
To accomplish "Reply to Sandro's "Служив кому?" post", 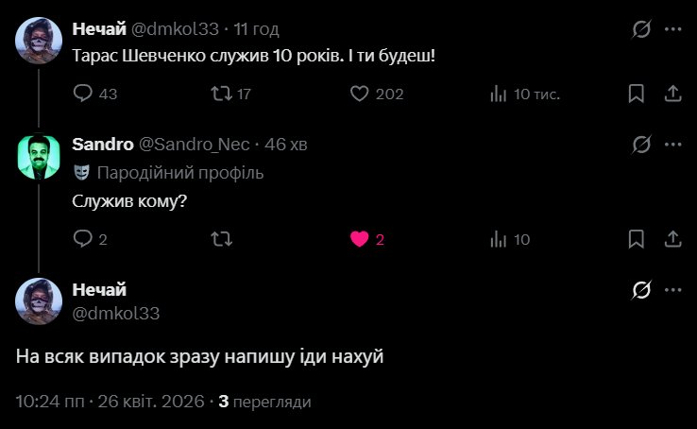I will click(x=83, y=239).
